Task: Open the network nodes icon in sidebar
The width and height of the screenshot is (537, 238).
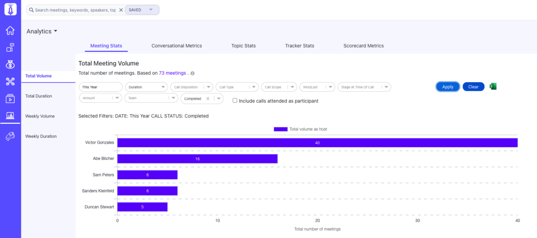Action: coord(10,81)
